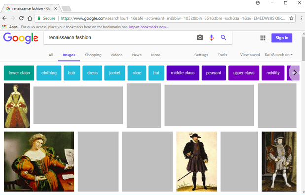Switch to the Shopping tab
This screenshot has width=305, height=195.
click(93, 55)
